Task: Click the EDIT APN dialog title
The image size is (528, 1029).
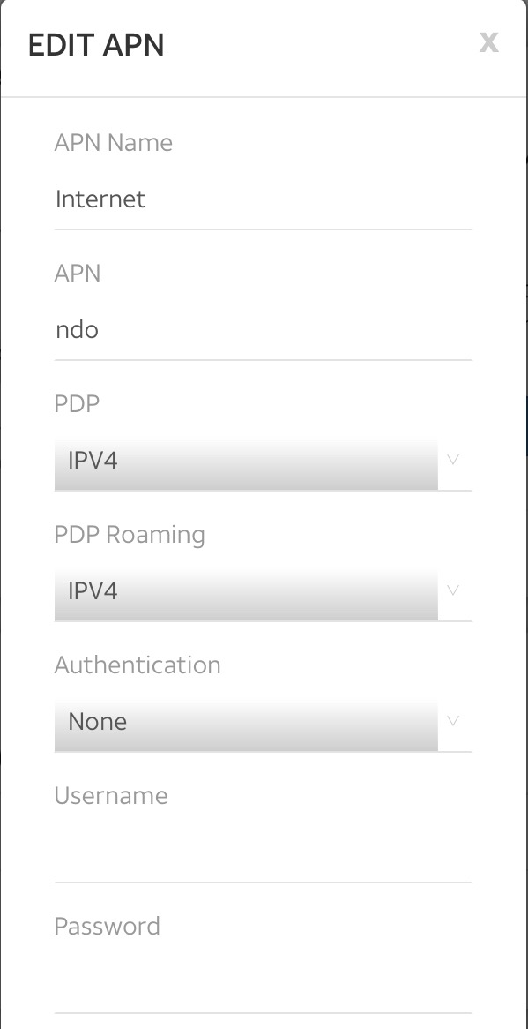Action: [x=96, y=45]
